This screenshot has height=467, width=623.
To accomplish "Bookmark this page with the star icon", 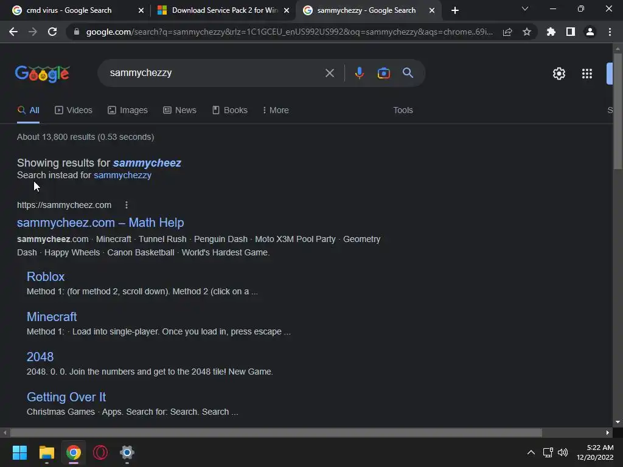I will (x=527, y=32).
